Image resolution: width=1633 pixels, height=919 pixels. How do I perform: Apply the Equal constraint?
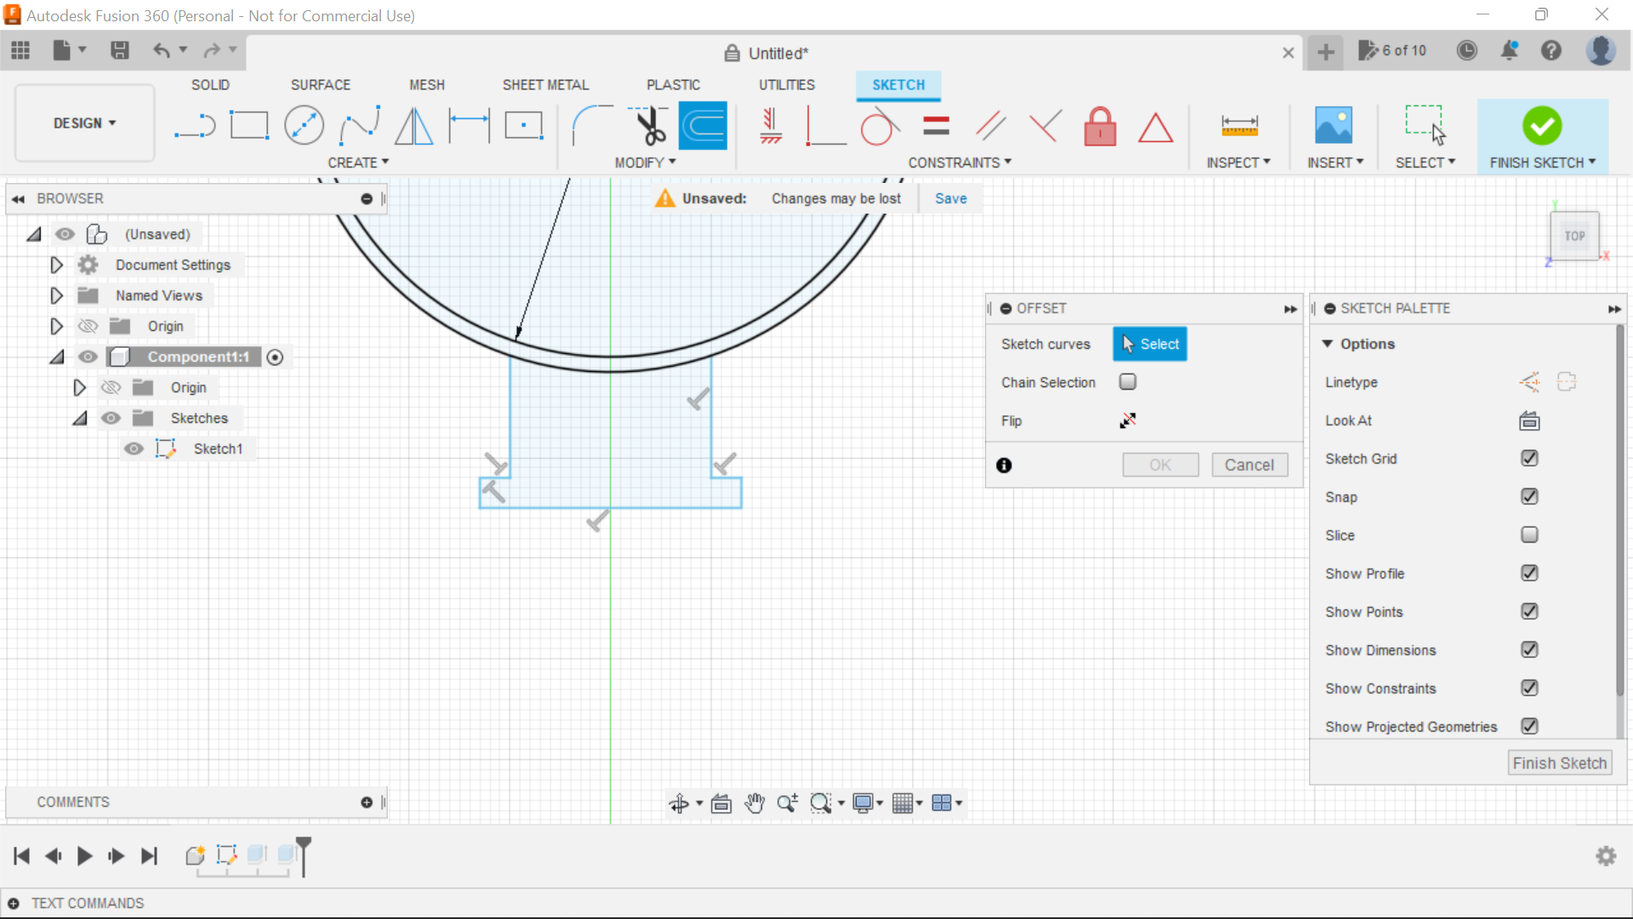click(935, 125)
